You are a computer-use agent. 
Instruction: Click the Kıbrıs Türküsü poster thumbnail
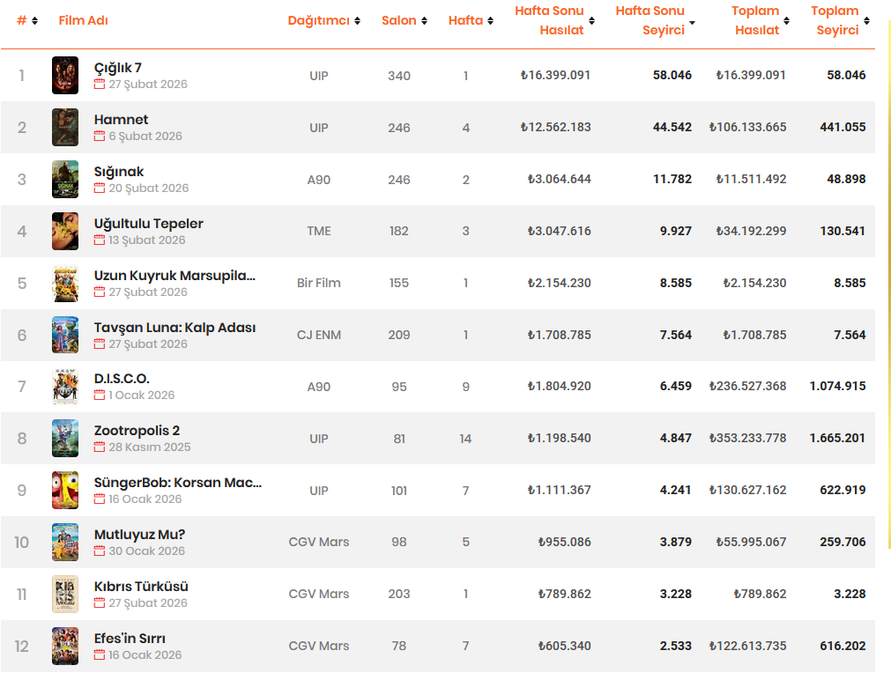tap(65, 594)
